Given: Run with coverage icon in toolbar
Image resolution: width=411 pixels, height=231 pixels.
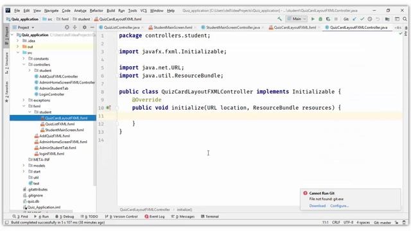Looking at the screenshot, I should (x=328, y=19).
